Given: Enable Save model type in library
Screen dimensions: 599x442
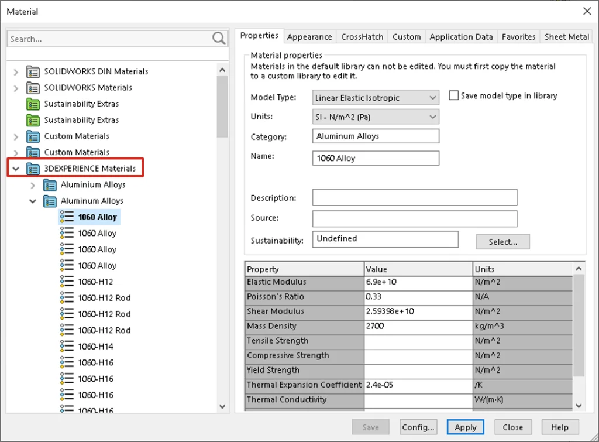Looking at the screenshot, I should tap(453, 95).
